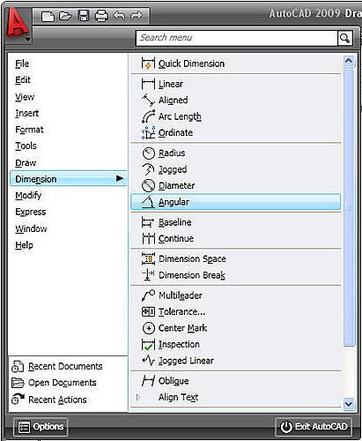Click the search magnifier button
Image resolution: width=362 pixels, height=441 pixels.
point(344,38)
